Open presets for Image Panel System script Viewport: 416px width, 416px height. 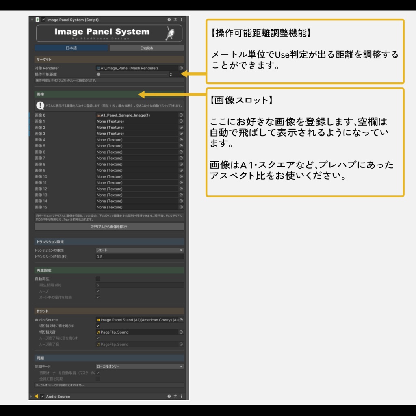(175, 19)
